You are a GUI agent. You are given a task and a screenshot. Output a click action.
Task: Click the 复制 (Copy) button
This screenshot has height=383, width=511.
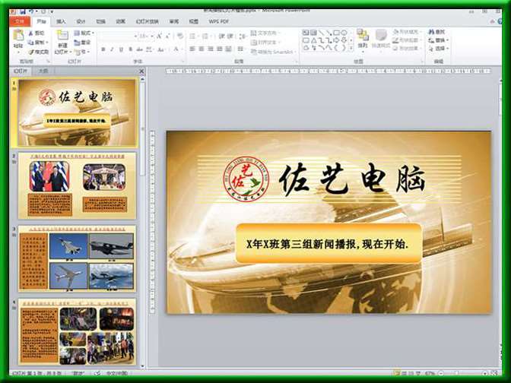[36, 43]
